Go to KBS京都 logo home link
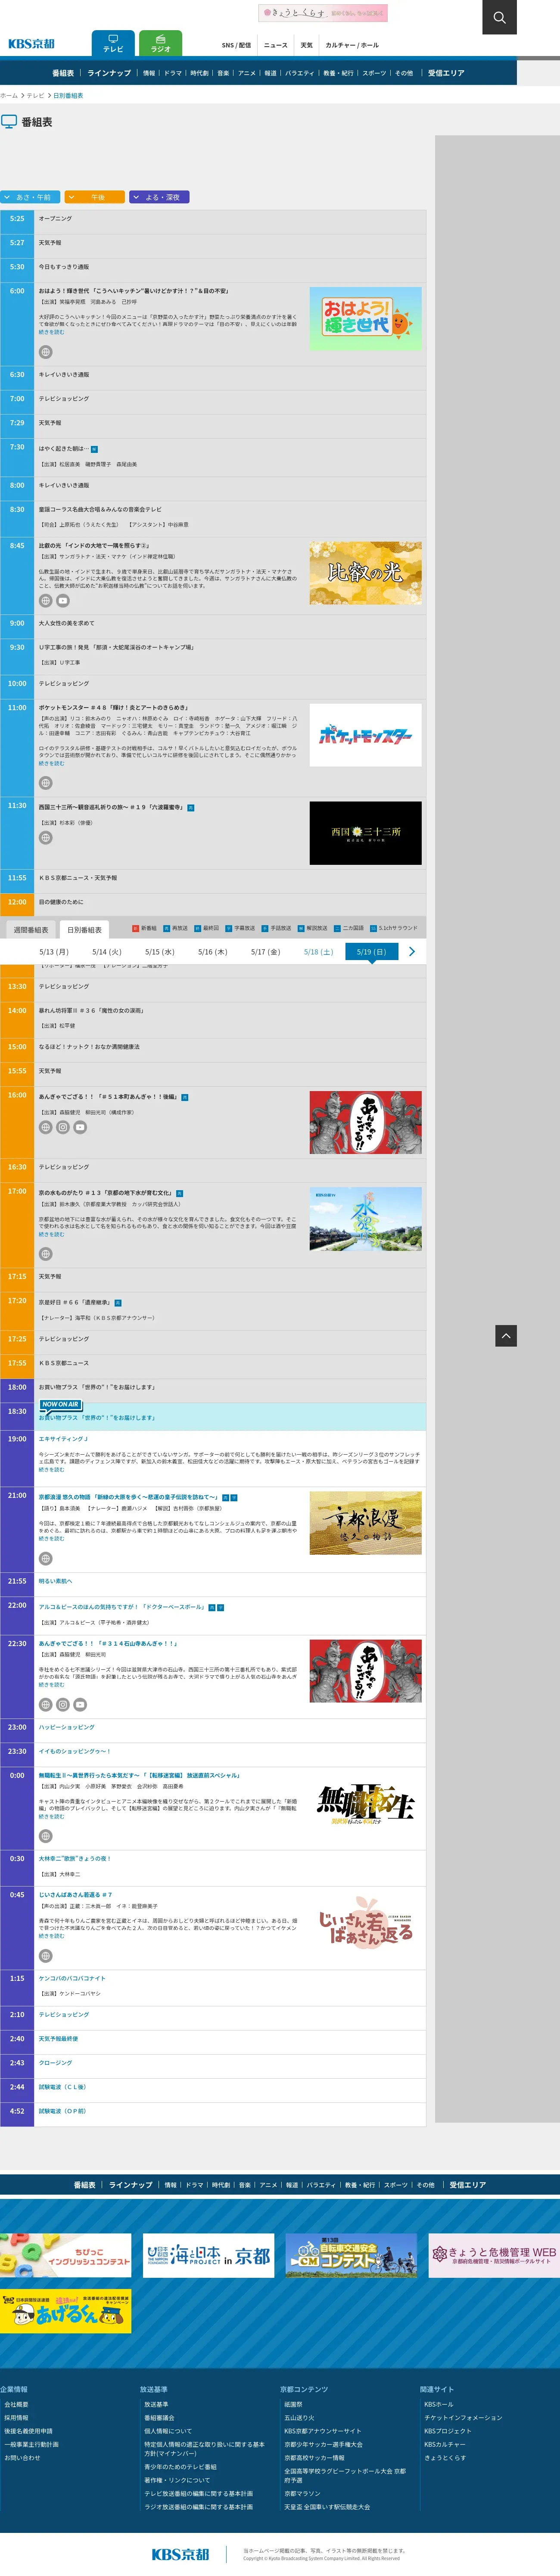Viewport: 560px width, 2576px height. click(32, 44)
